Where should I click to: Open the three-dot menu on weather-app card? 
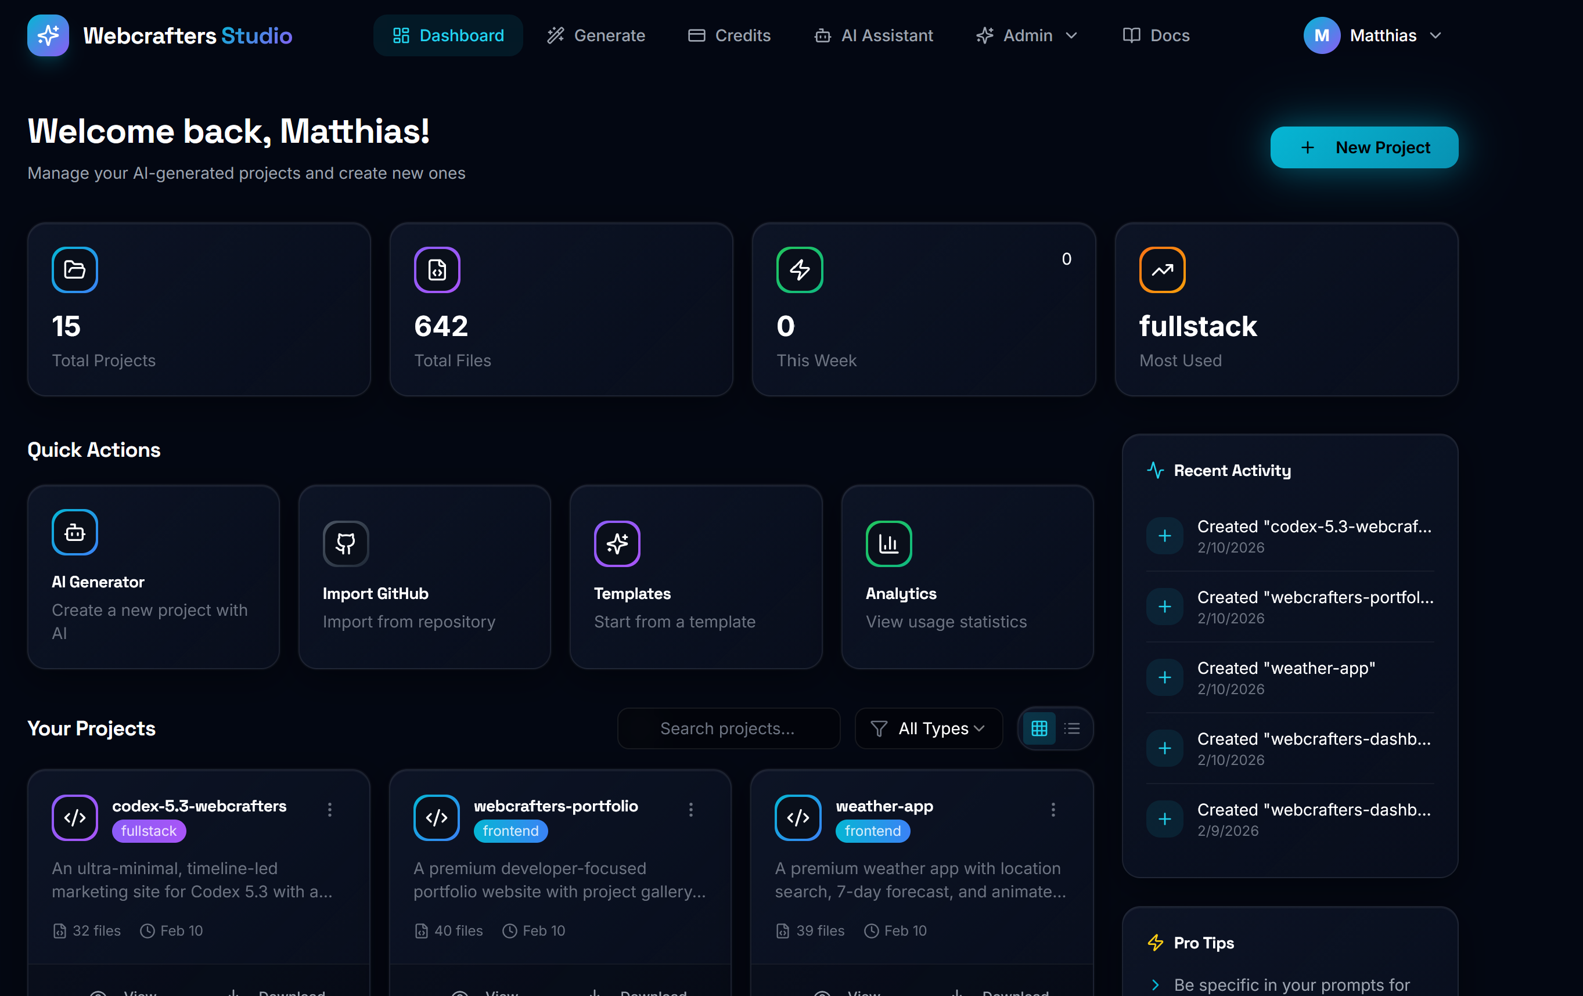click(1053, 810)
